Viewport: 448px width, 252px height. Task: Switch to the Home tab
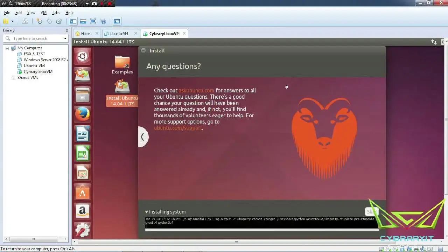pyautogui.click(x=85, y=34)
